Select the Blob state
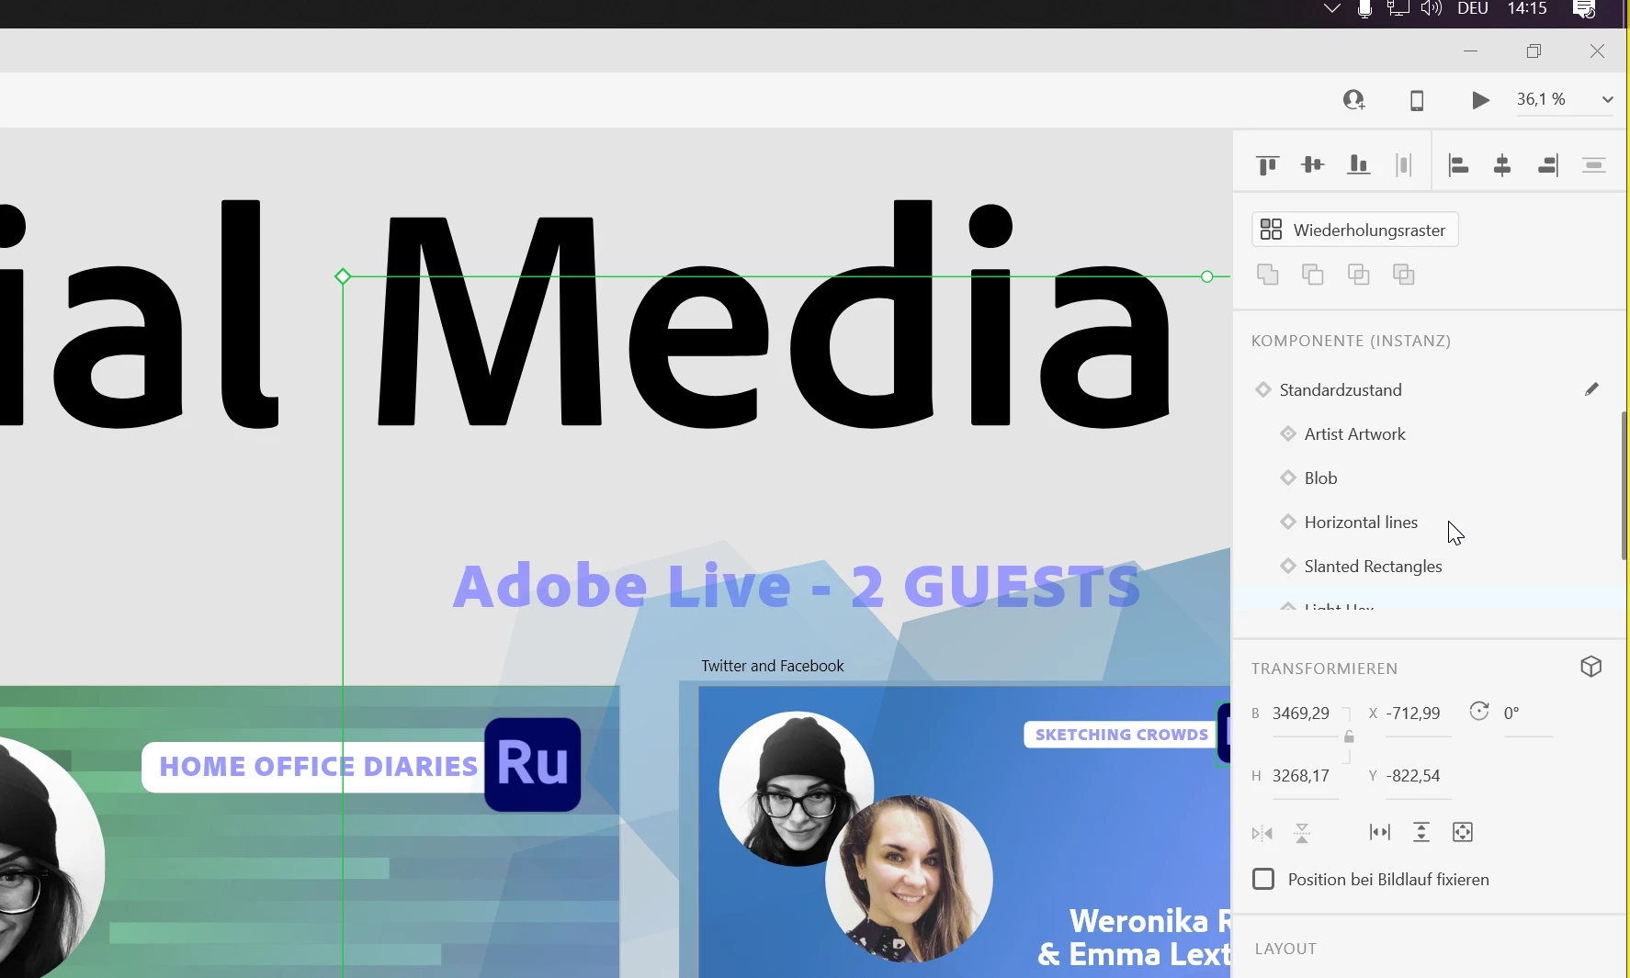1630x978 pixels. pos(1321,478)
